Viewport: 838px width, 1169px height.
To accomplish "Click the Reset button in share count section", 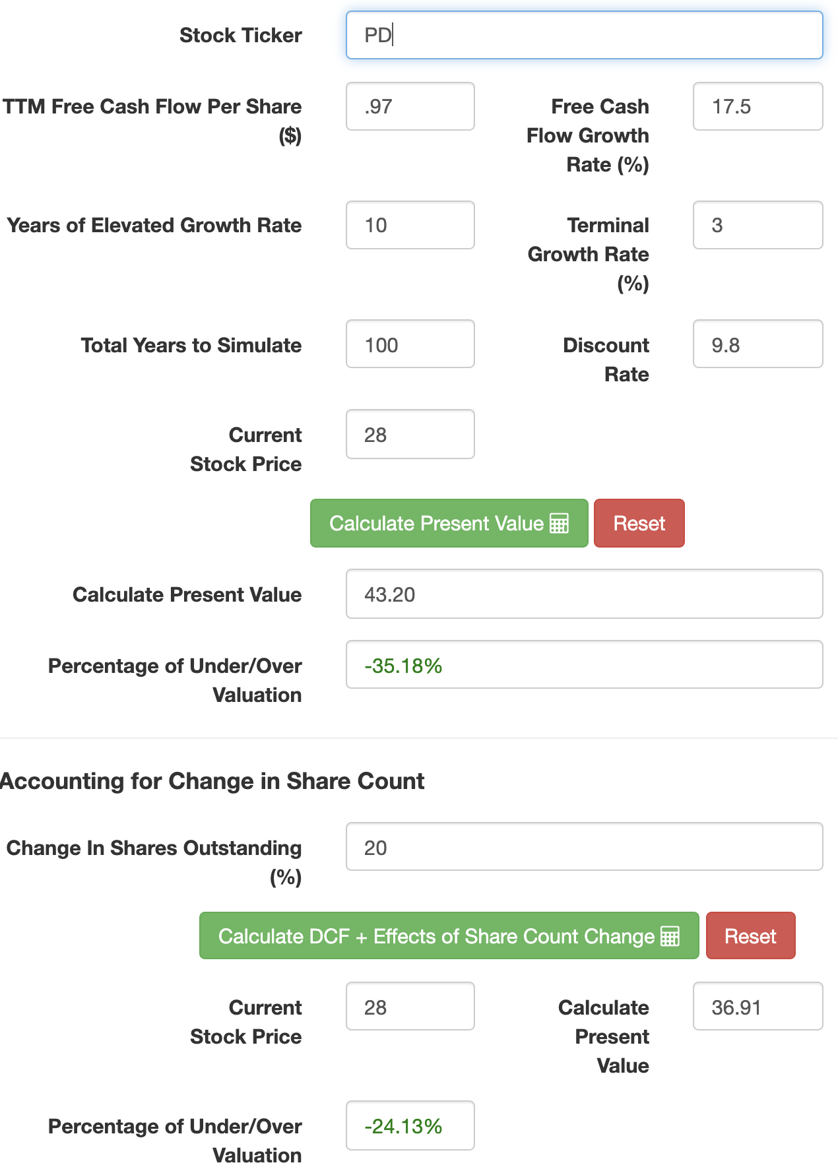I will (x=750, y=935).
